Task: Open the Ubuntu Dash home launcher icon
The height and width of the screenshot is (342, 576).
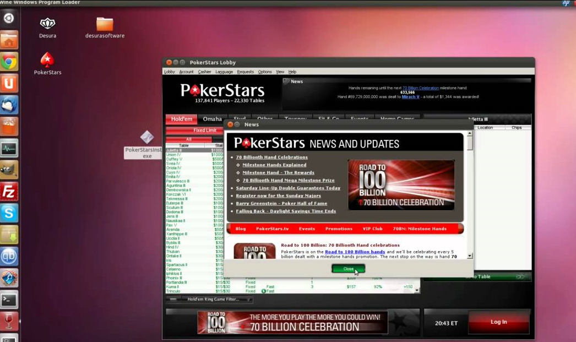Action: 9,18
